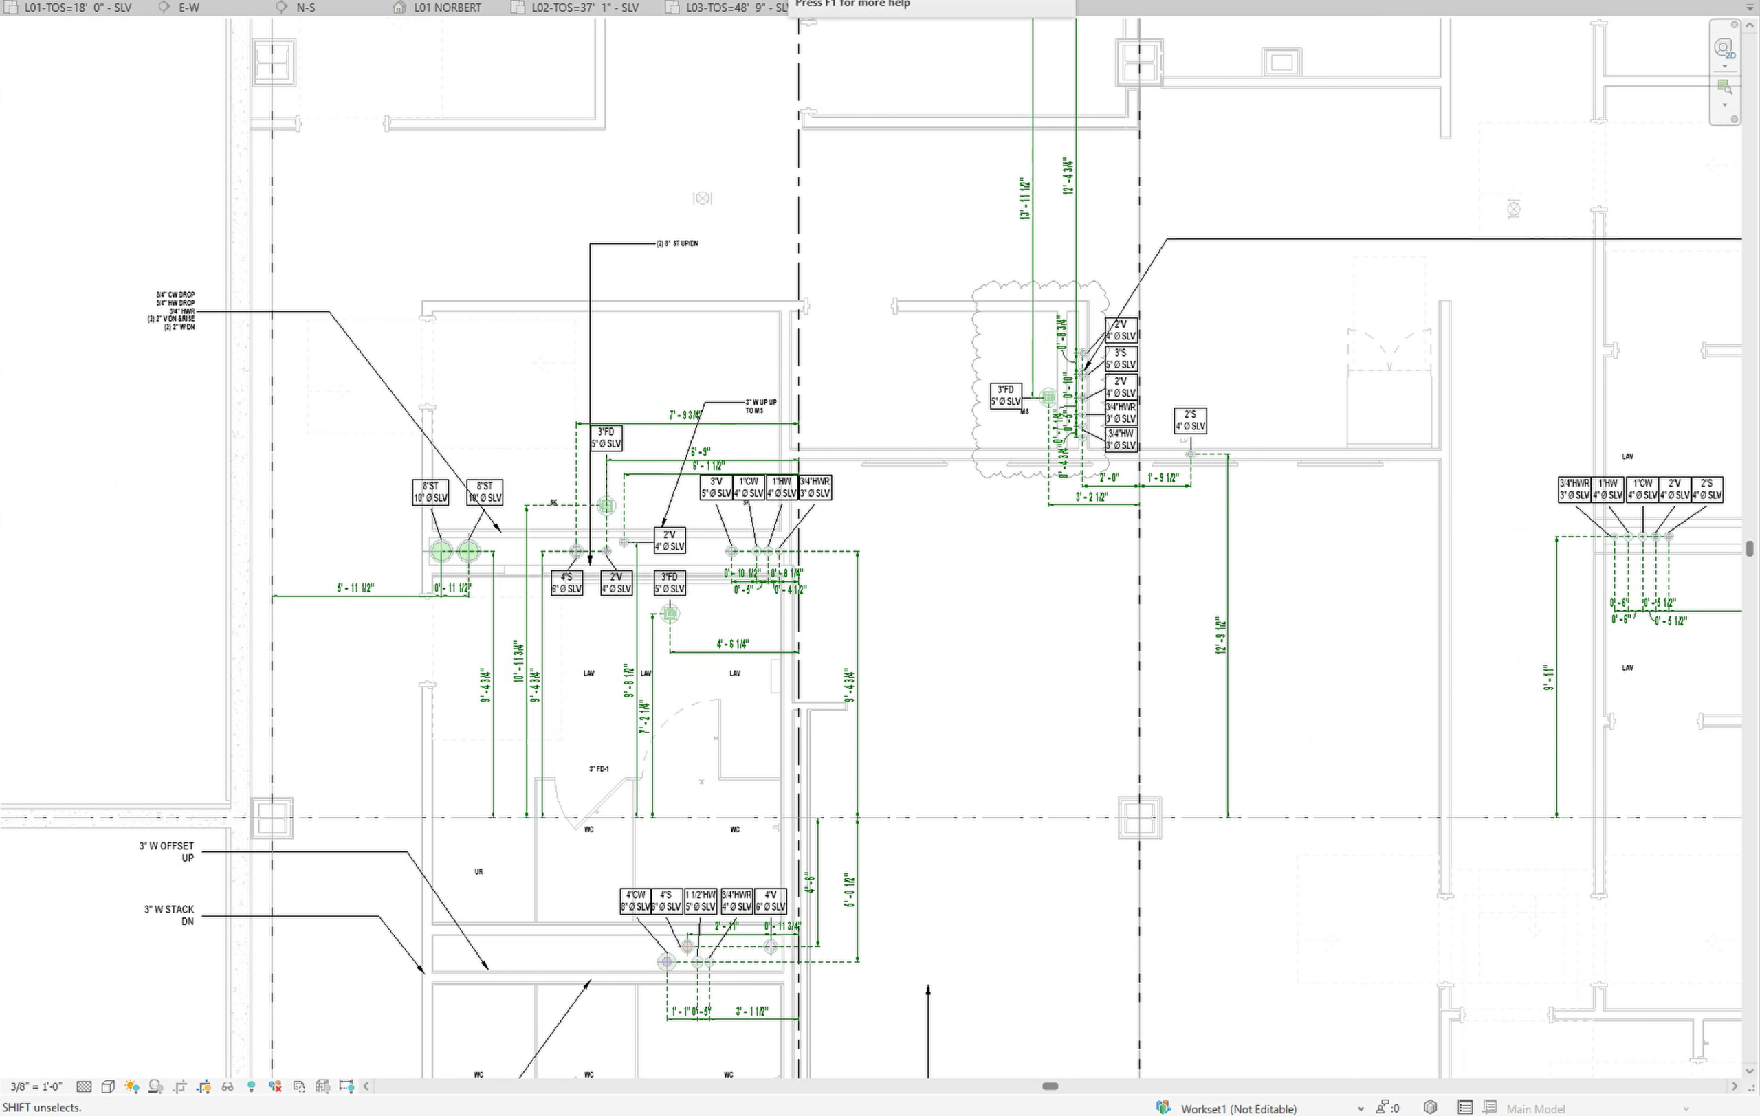Switch to the L02-TOS=37' 1" - SLV tab

click(x=584, y=8)
